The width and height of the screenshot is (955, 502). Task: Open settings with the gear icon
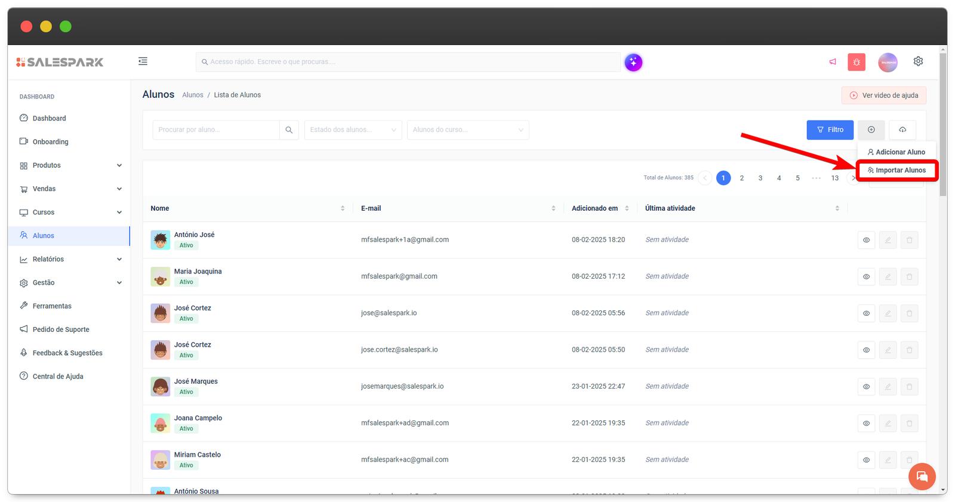tap(918, 61)
